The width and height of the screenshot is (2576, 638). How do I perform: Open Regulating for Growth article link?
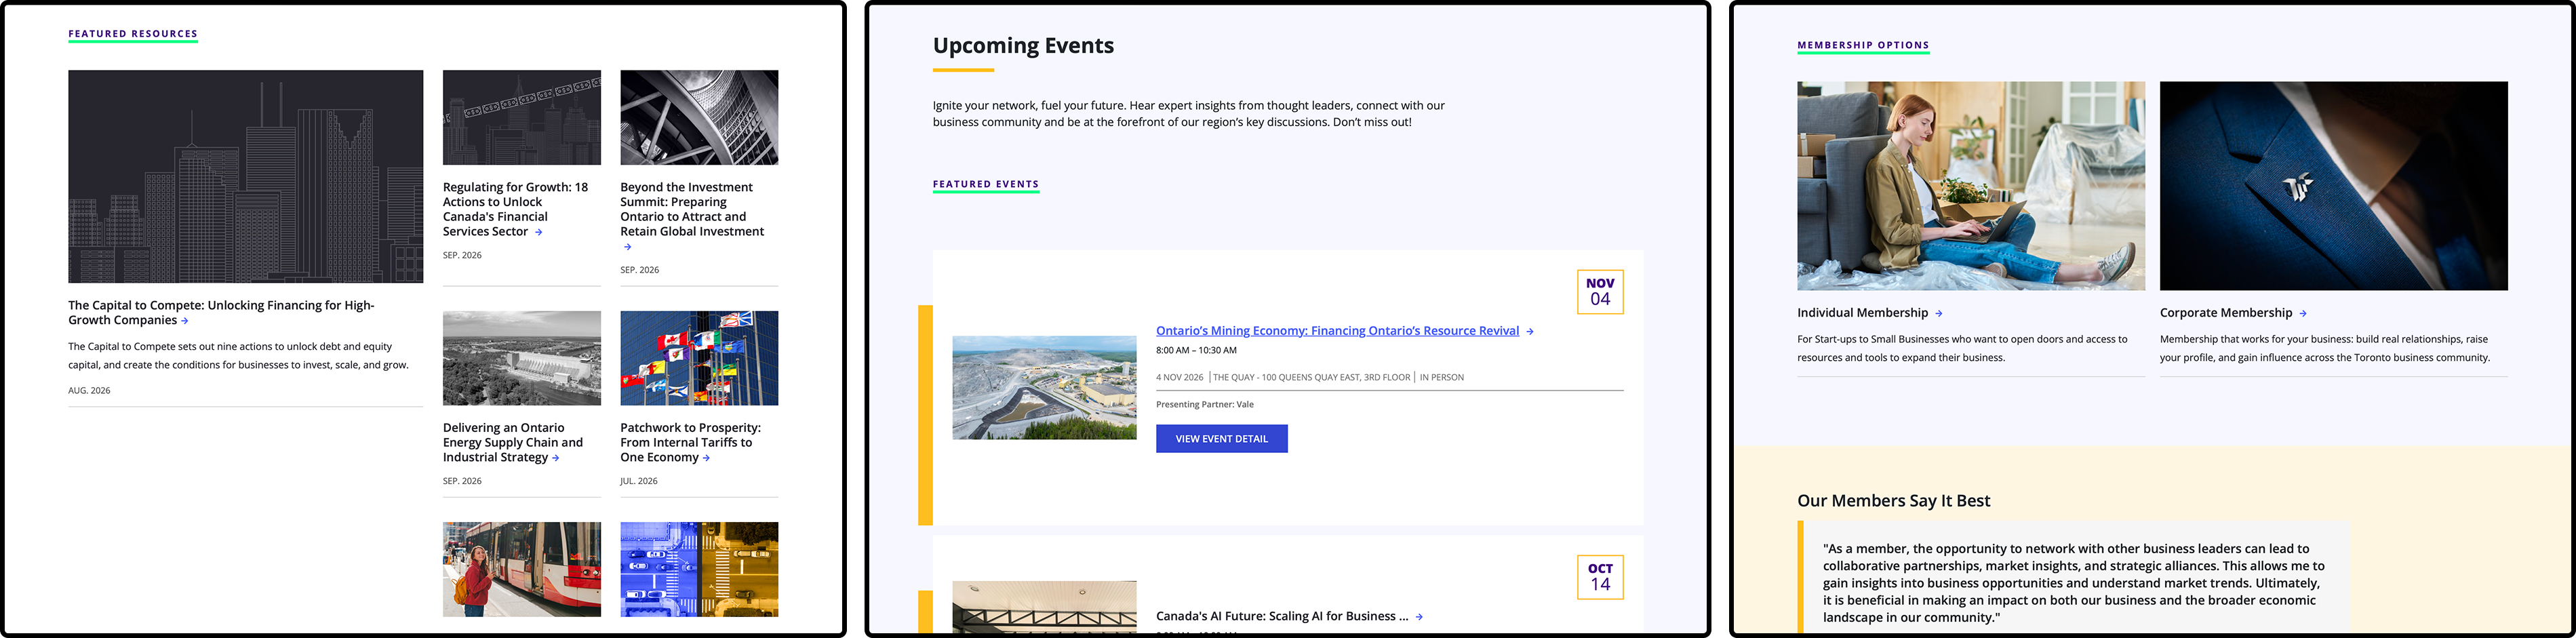click(x=515, y=209)
